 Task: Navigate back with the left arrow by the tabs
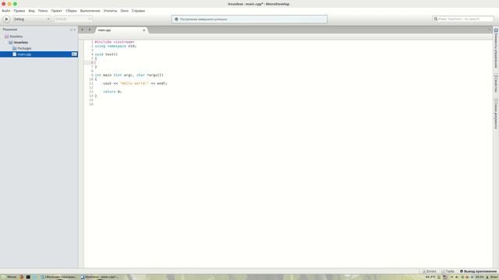click(x=82, y=30)
